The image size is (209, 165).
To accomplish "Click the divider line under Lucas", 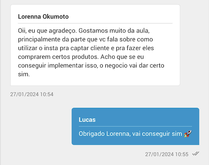I will [x=135, y=126].
